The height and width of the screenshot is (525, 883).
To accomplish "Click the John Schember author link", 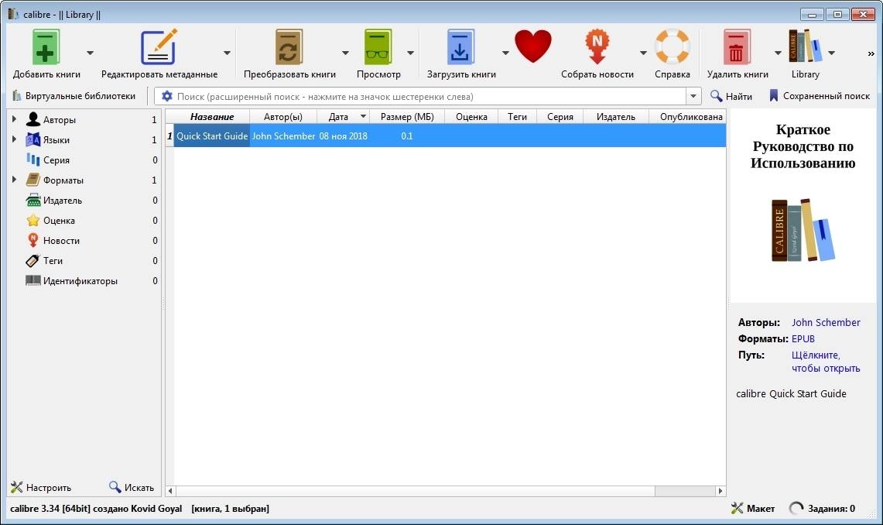I will (x=826, y=323).
